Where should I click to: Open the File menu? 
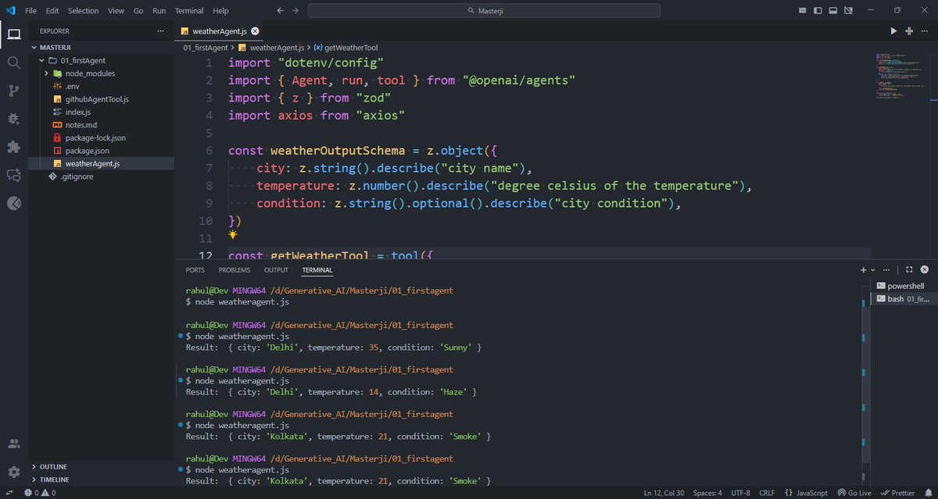(x=30, y=11)
